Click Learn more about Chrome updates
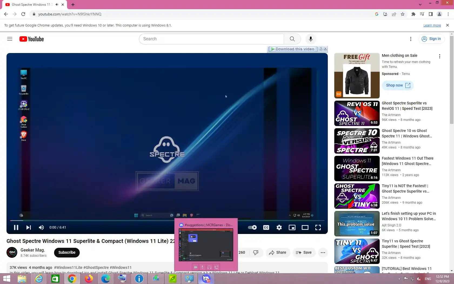454x284 pixels. [x=432, y=25]
